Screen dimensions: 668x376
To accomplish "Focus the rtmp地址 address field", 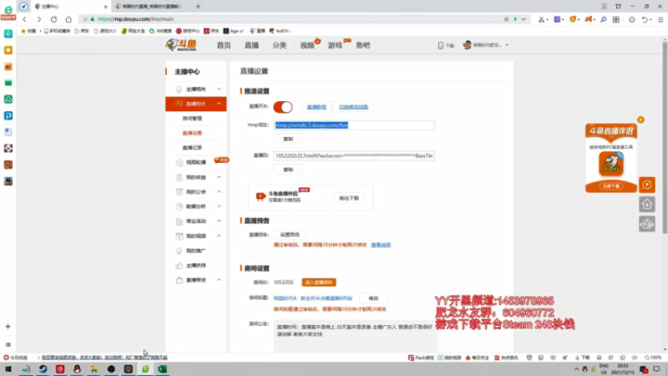I will coord(354,124).
